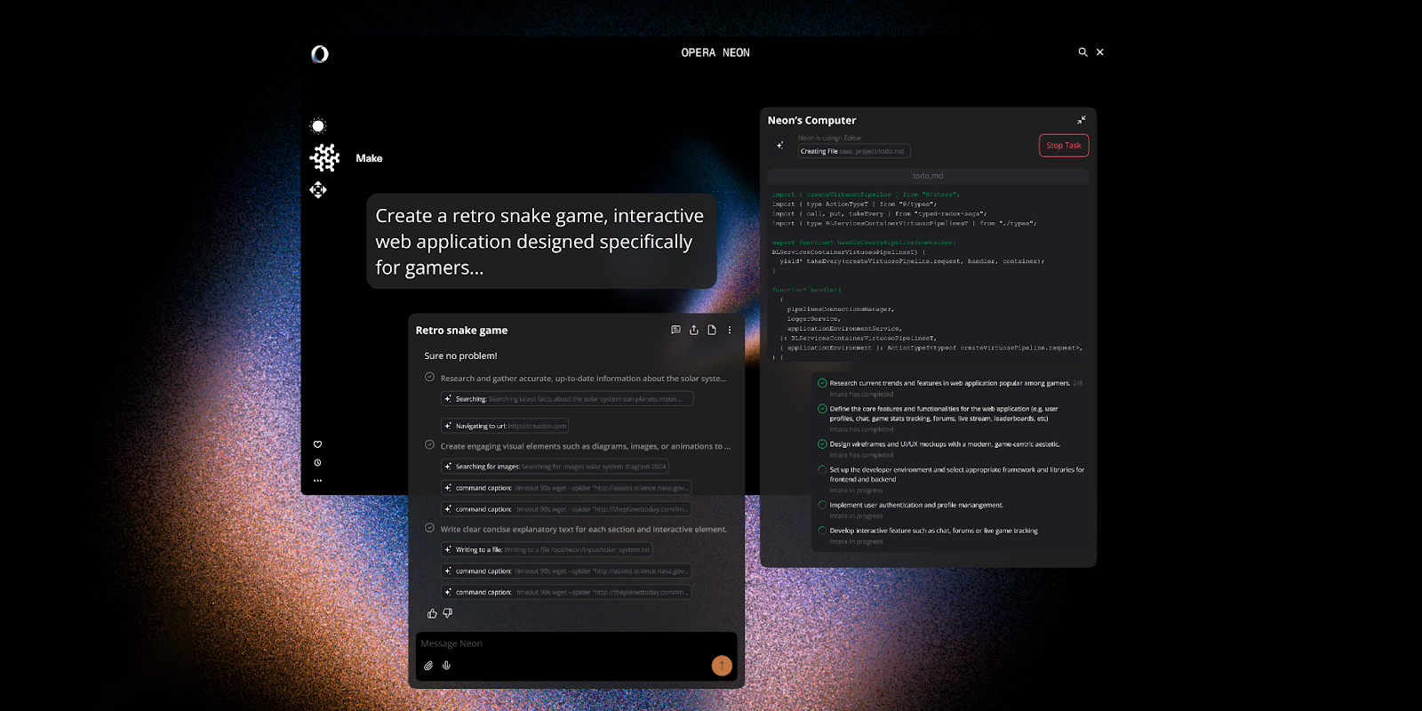Screen dimensions: 1422x711
Task: Open the search magnifier icon
Action: pos(1082,52)
